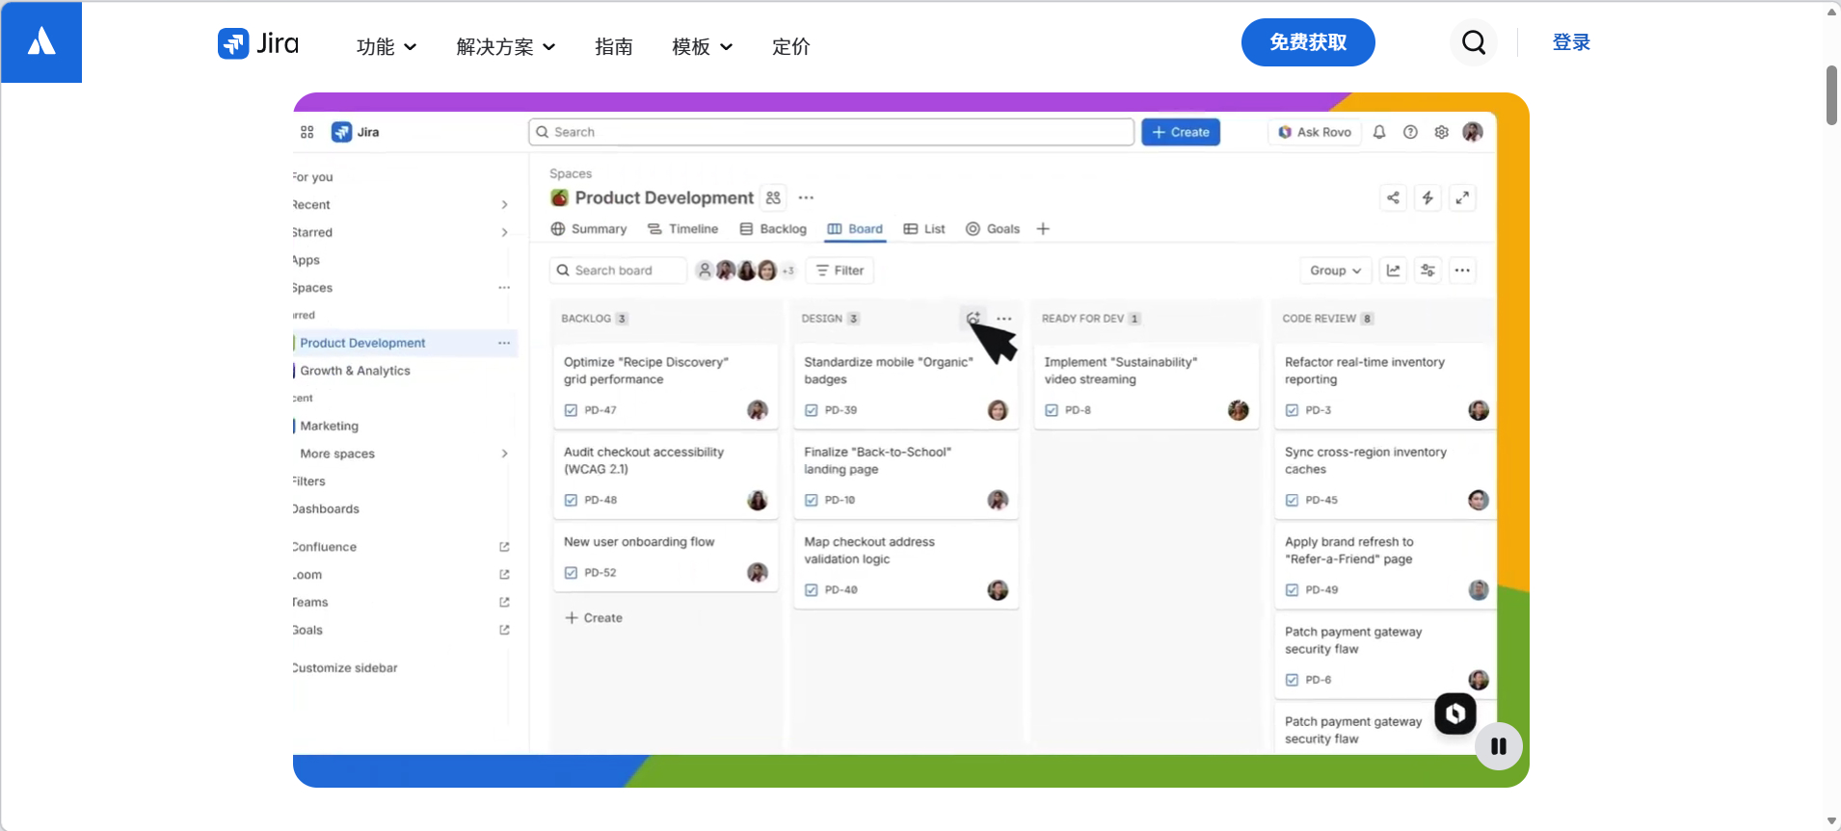Open the ellipsis on the Product Development sidebar row
Viewport: 1841px width, 831px height.
coord(504,343)
